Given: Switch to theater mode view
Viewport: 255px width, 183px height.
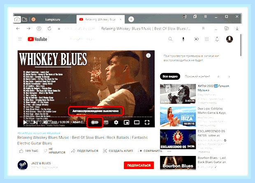Looking at the screenshot, I should (137, 122).
